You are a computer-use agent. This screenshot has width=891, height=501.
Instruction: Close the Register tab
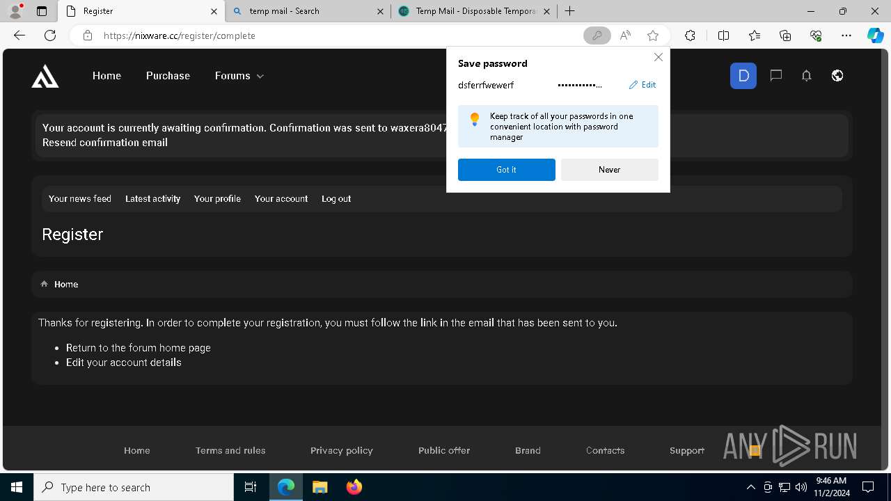point(214,11)
